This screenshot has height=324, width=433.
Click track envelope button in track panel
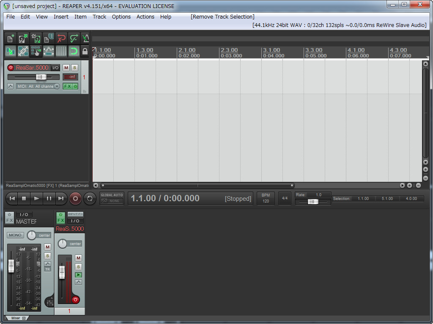[10, 86]
